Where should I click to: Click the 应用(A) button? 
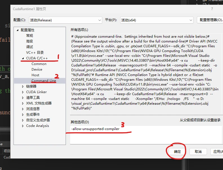point(217,151)
